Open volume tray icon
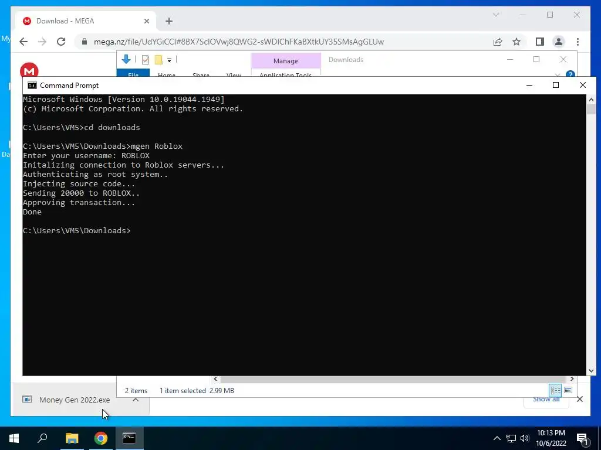Viewport: 601px width, 450px height. click(525, 438)
